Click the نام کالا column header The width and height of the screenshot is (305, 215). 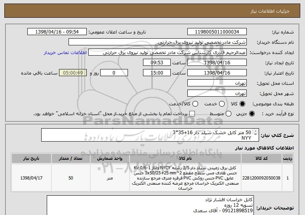point(185,159)
